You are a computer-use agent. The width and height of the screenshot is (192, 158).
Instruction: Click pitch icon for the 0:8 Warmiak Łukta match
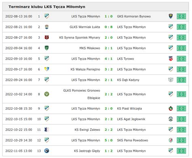[x=181, y=27]
